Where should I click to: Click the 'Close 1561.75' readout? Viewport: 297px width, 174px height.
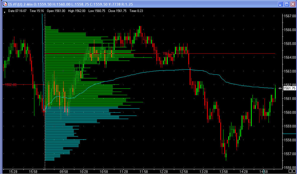pos(117,11)
